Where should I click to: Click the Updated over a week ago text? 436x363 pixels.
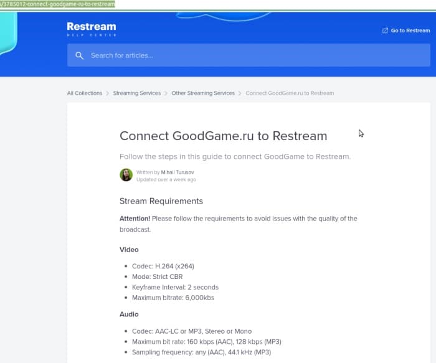(x=166, y=179)
